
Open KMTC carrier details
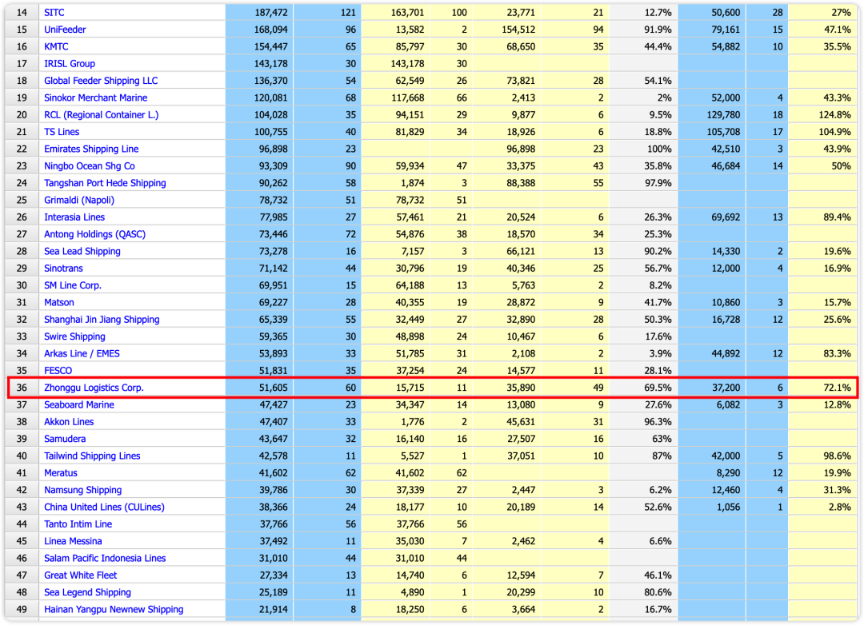click(x=56, y=46)
